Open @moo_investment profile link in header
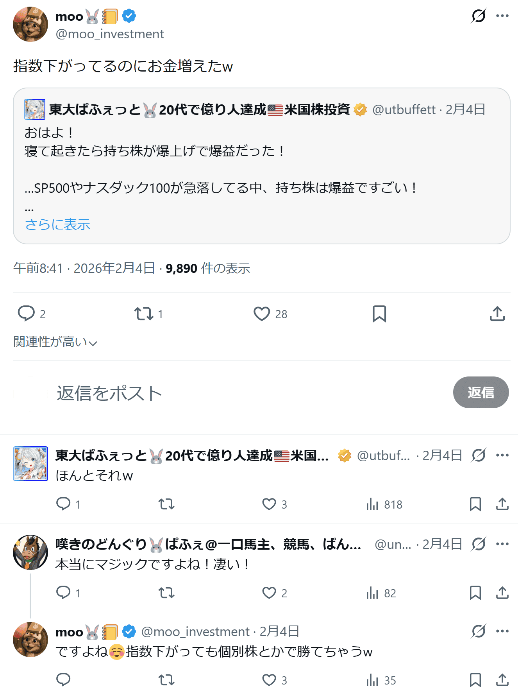The image size is (518, 690). (x=110, y=34)
